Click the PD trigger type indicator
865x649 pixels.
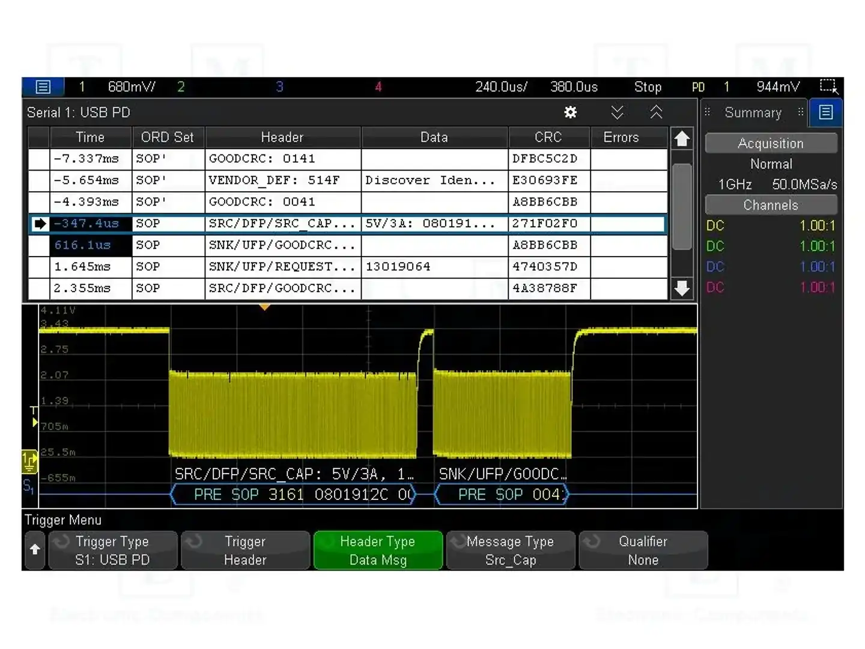pos(698,87)
